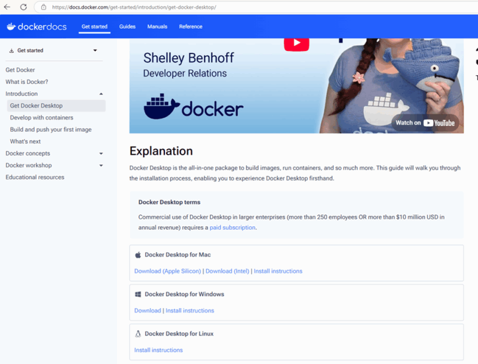Click the paid subscription link
Viewport: 478px width, 364px height.
232,227
